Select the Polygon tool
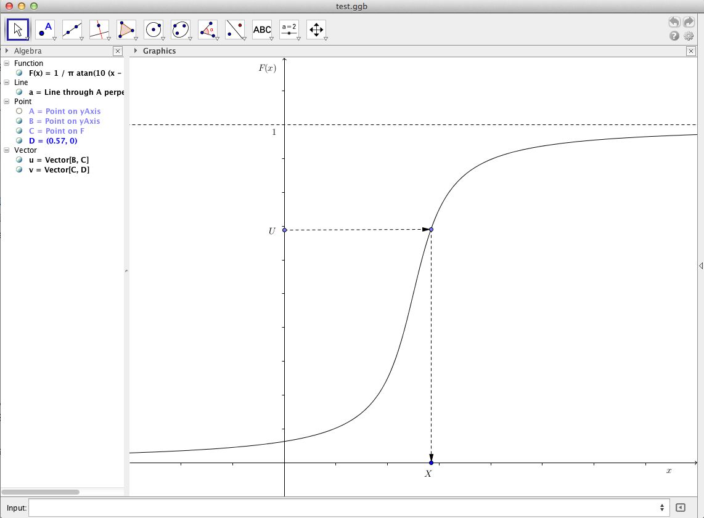This screenshot has height=518, width=704. pyautogui.click(x=126, y=30)
